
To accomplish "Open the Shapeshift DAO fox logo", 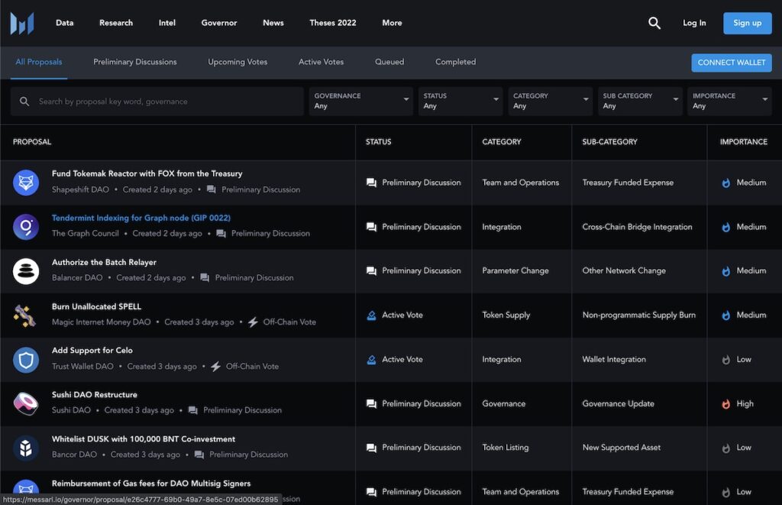I will click(26, 183).
